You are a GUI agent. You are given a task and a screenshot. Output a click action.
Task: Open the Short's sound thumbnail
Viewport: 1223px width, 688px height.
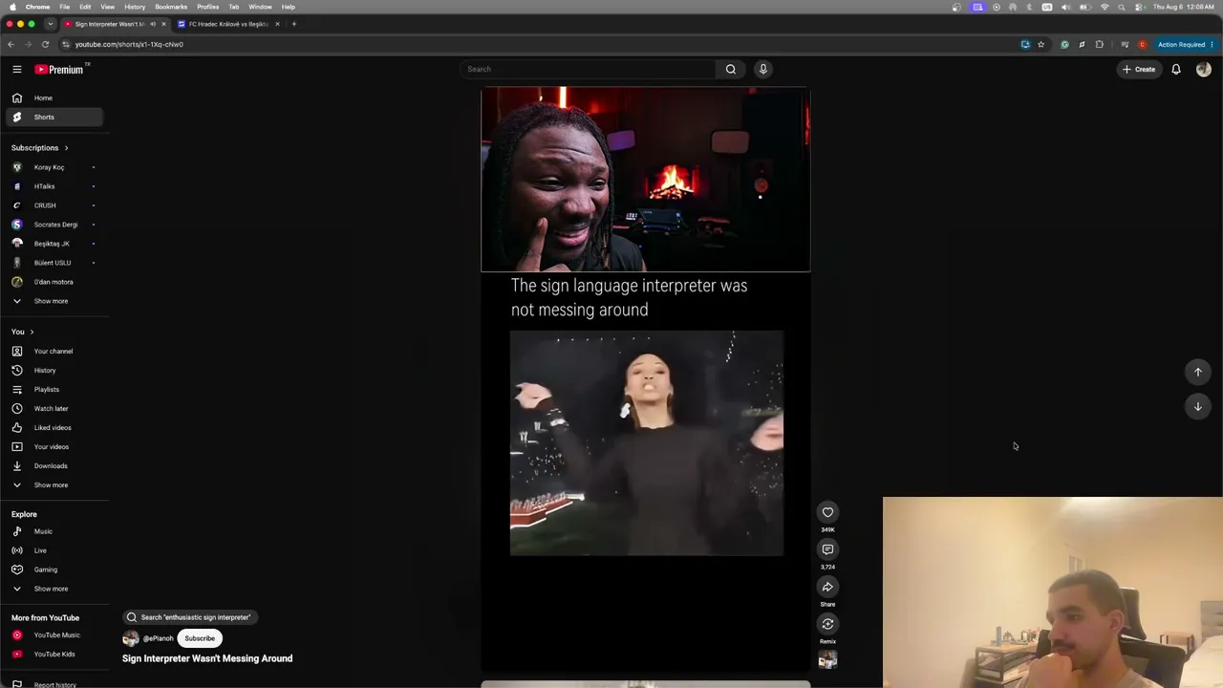827,659
